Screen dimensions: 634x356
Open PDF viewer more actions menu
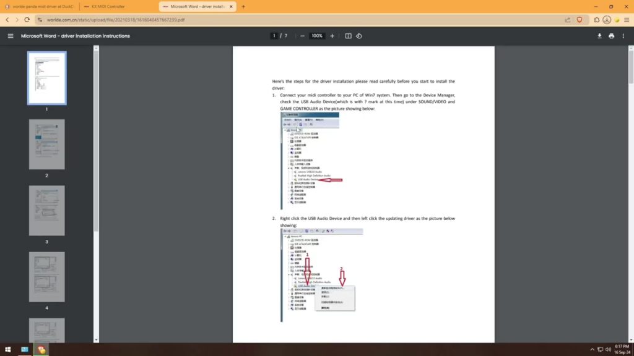tap(623, 36)
